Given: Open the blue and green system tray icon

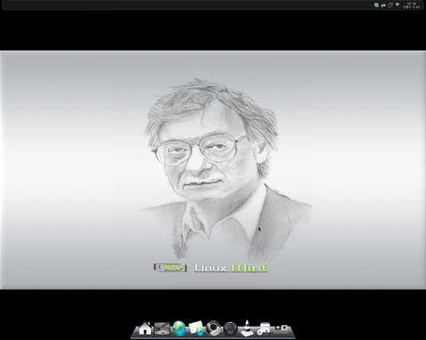Looking at the screenshot, I should coord(376,5).
